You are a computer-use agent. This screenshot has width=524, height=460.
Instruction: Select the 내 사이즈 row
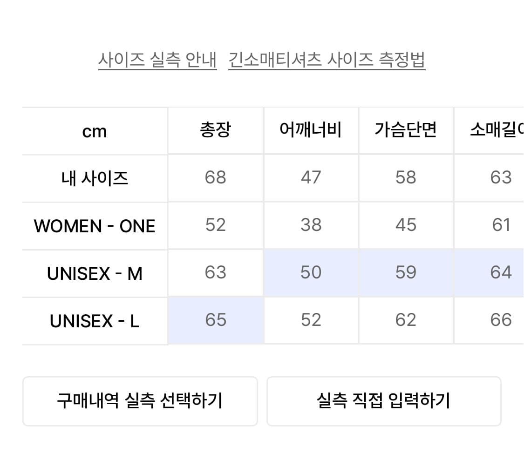pyautogui.click(x=94, y=178)
